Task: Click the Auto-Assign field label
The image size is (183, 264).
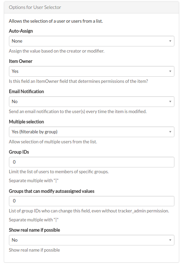Action: pos(21,31)
